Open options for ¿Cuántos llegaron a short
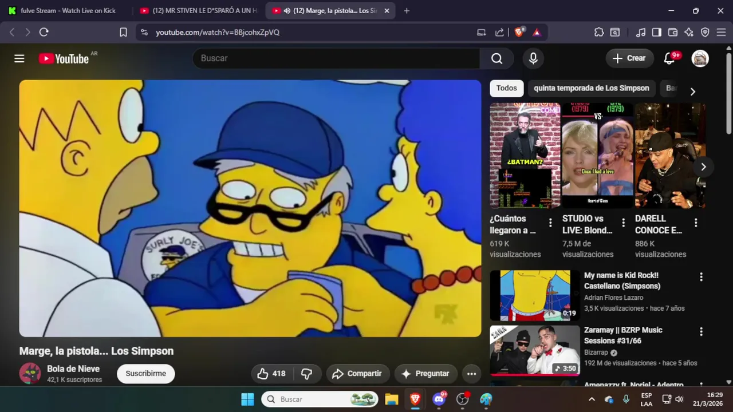Viewport: 733px width, 412px height. [550, 223]
